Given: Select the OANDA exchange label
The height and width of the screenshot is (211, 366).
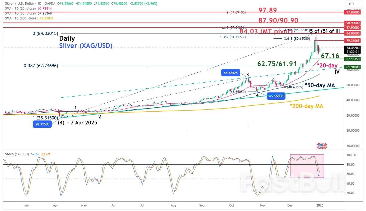Looking at the screenshot, I should tap(49, 3).
